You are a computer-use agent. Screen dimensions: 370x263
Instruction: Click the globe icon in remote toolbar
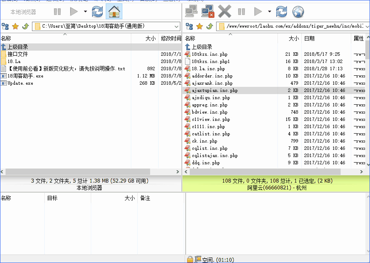coord(298,11)
